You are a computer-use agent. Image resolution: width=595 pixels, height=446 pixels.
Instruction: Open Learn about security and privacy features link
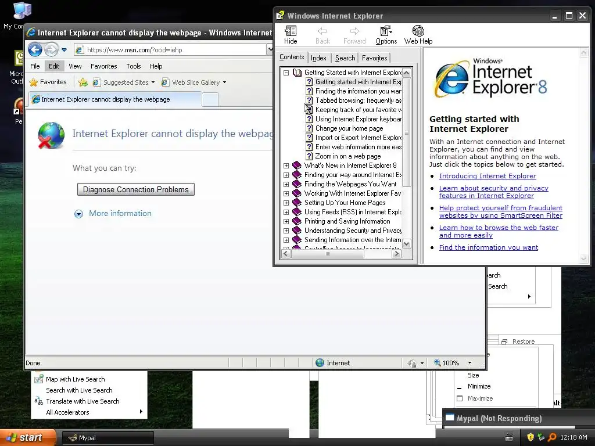pos(494,192)
